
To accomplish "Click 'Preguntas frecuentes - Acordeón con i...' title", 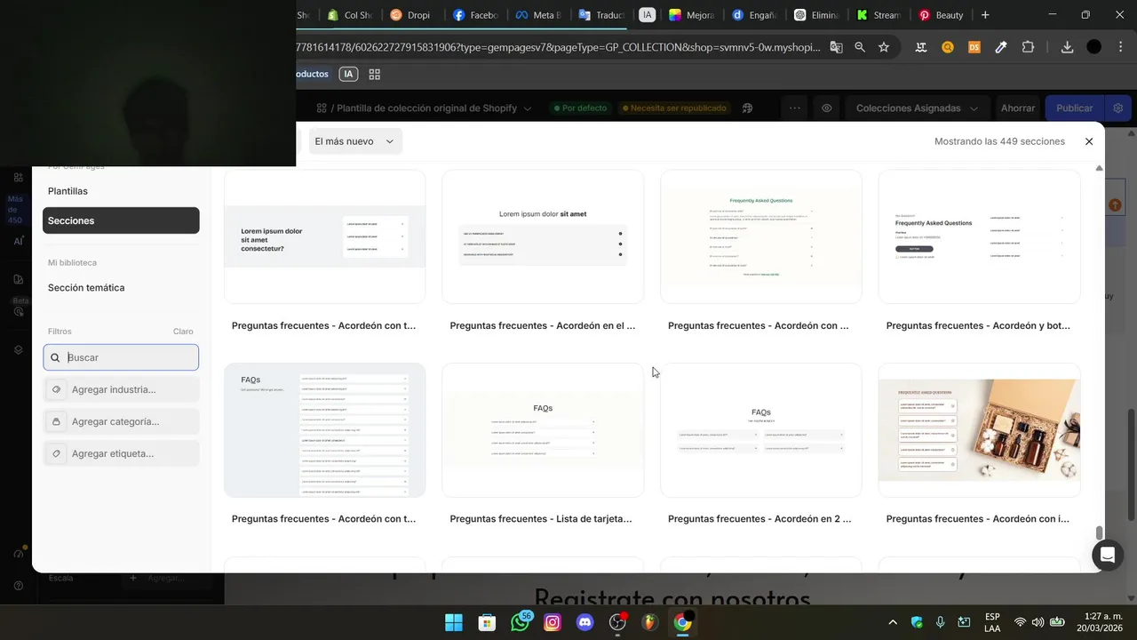I will click(978, 519).
